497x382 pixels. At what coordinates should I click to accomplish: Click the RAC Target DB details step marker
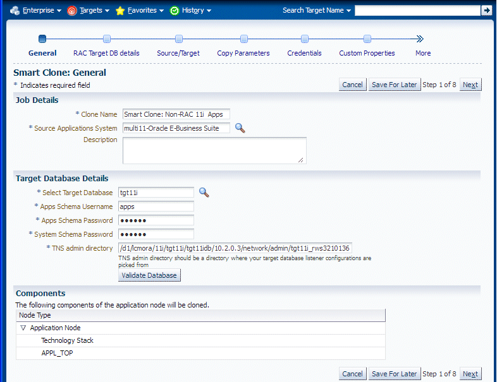[107, 39]
